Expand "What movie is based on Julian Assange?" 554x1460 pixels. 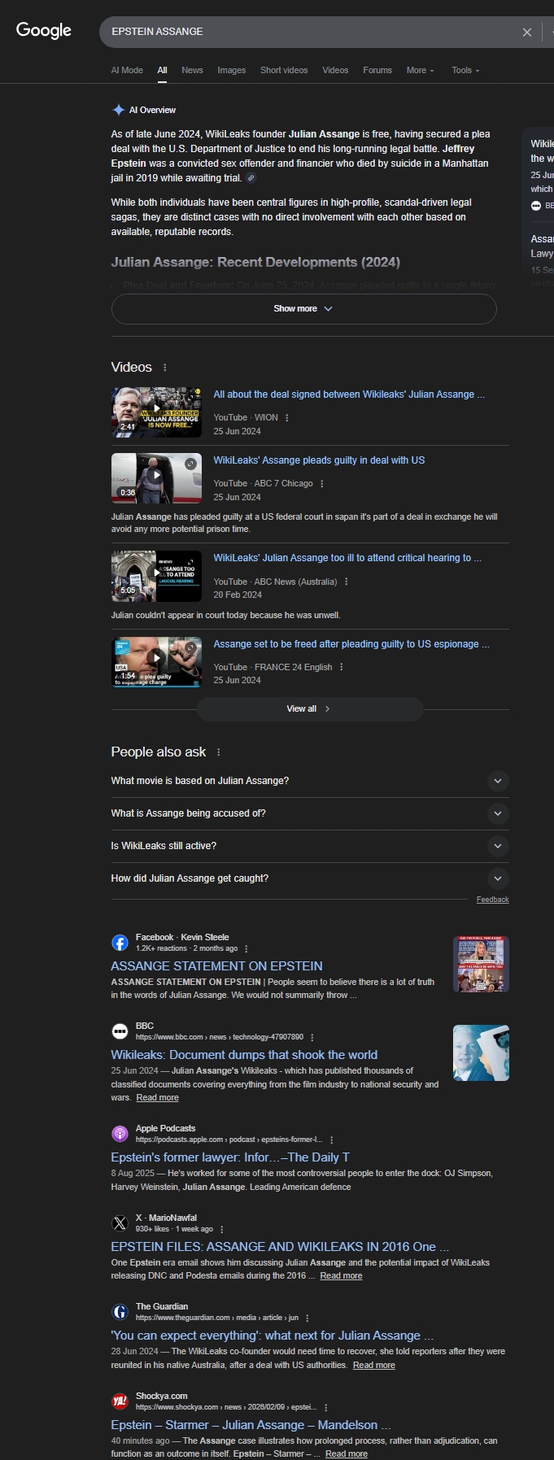tap(498, 781)
